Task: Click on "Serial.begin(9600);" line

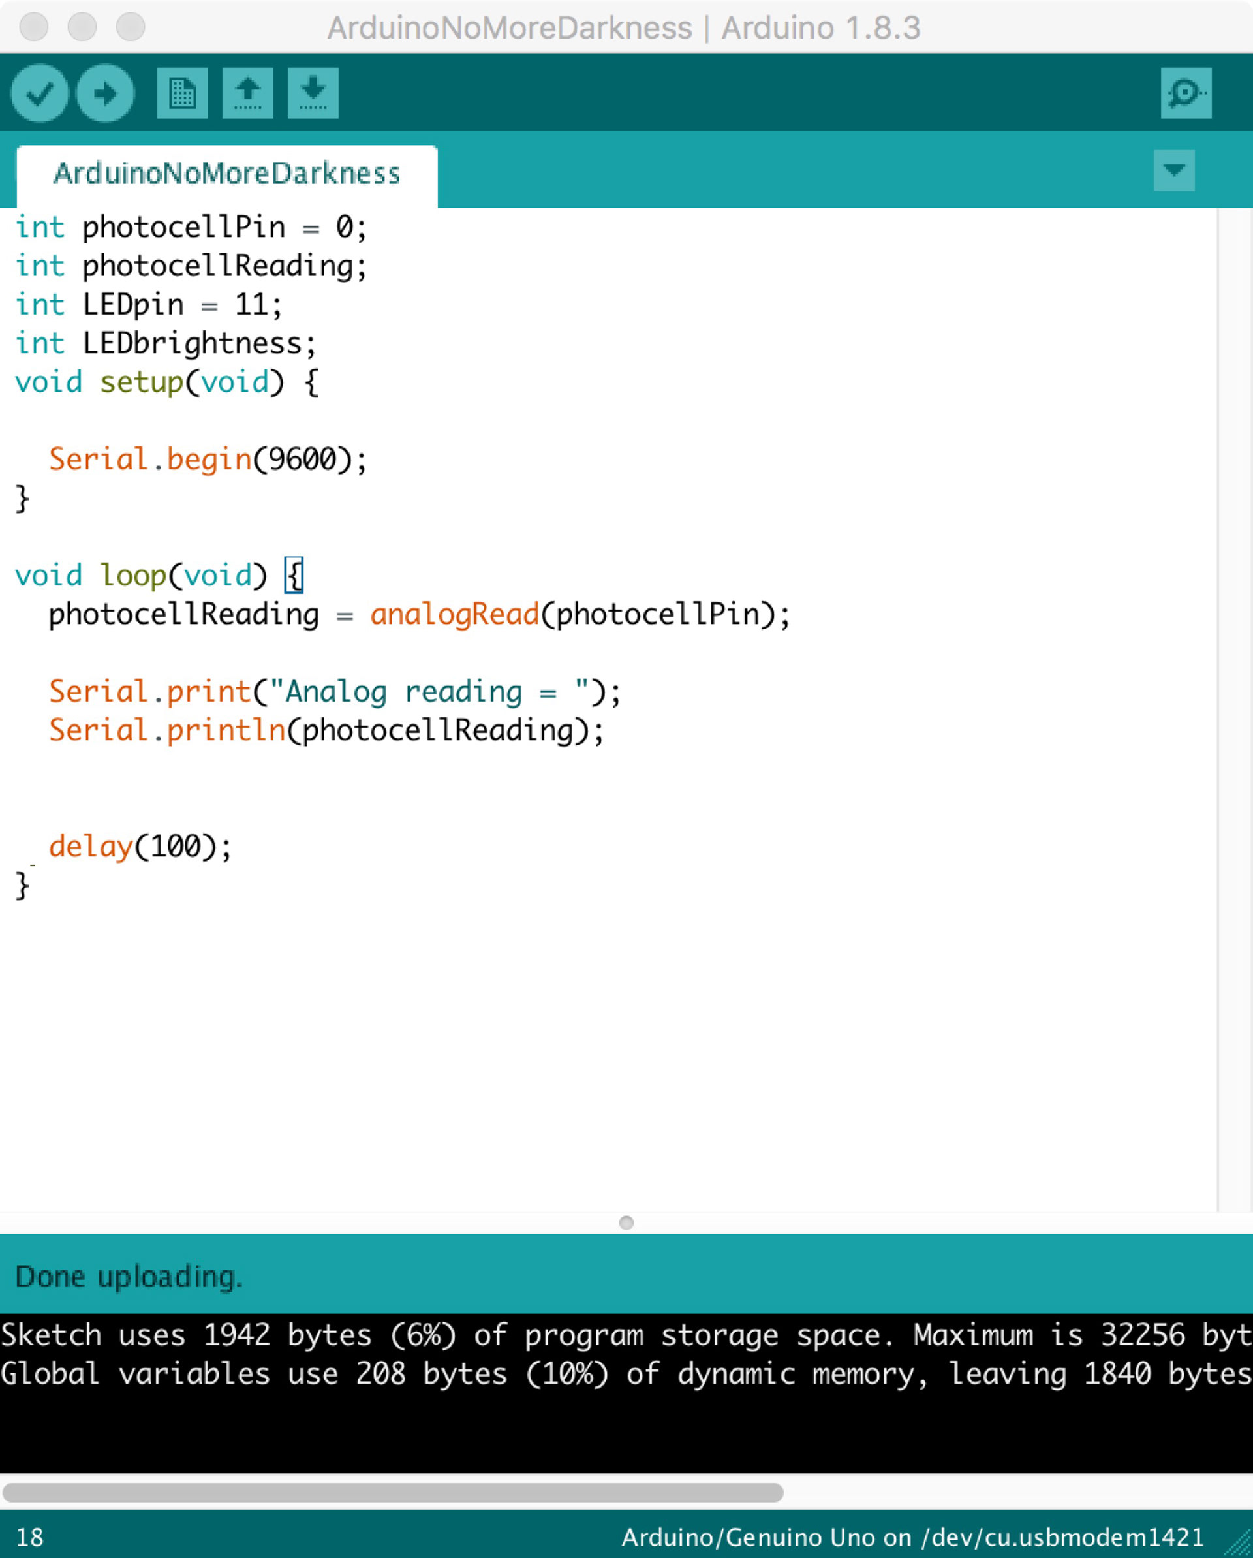Action: coord(208,460)
